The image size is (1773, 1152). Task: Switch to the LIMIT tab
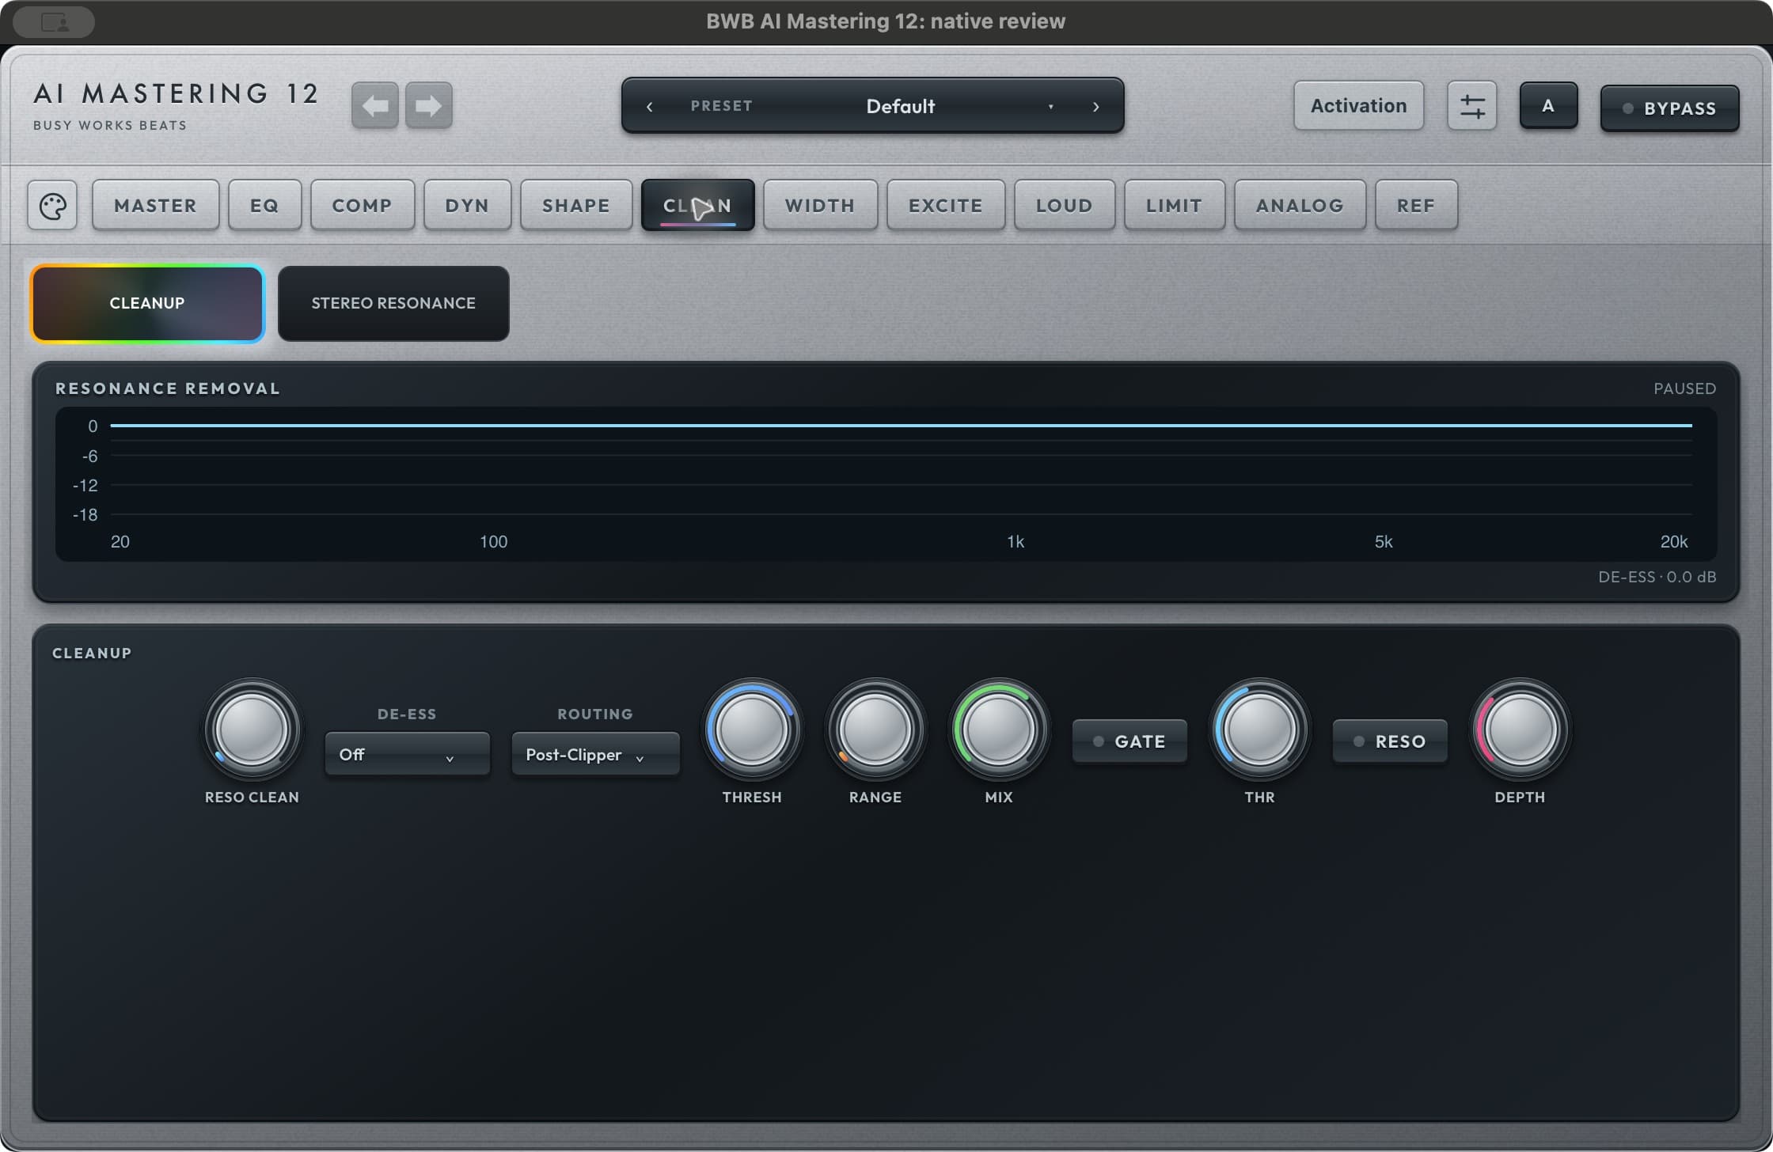click(x=1175, y=206)
